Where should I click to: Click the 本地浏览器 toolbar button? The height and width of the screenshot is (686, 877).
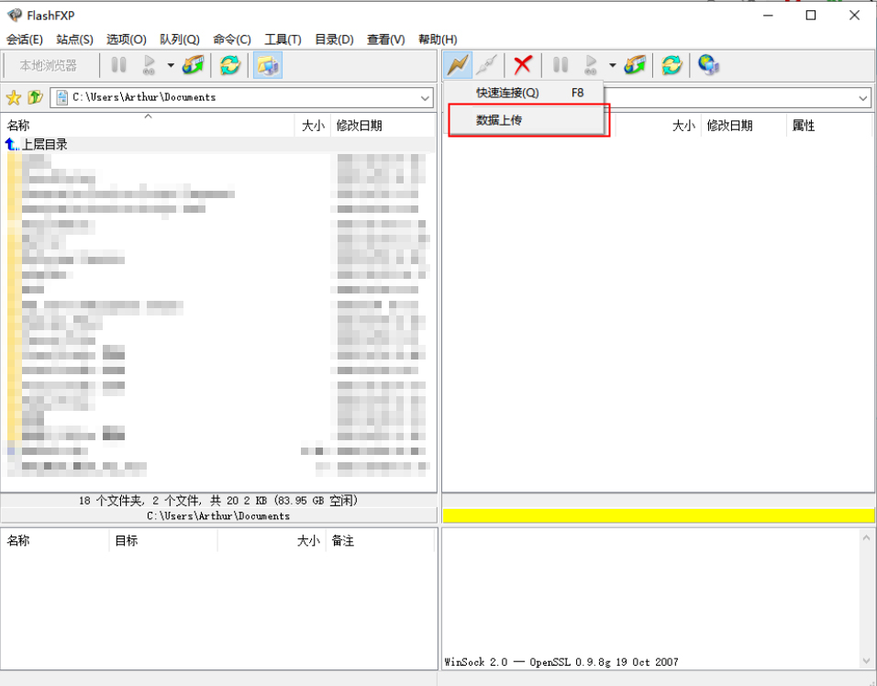point(49,65)
